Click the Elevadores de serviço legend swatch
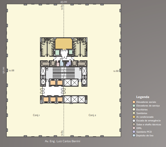166x147 pixels. pyautogui.click(x=134, y=106)
